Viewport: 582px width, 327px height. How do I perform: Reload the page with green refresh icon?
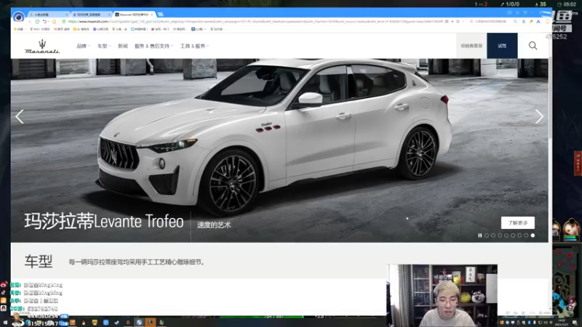[x=38, y=22]
